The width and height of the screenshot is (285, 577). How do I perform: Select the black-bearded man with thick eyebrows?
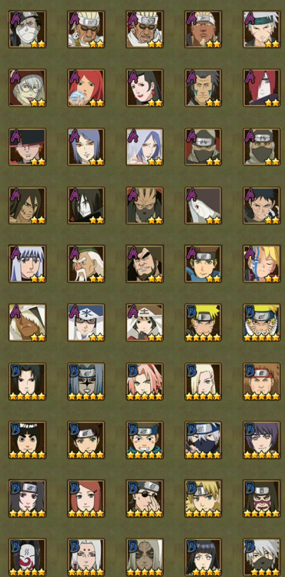144,264
